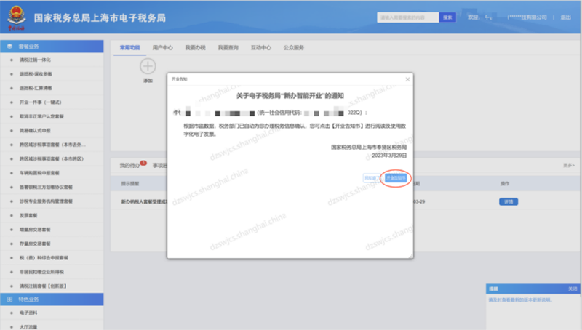The height and width of the screenshot is (330, 582).
Task: Click the 开业告知书 button in dialog
Action: [396, 178]
